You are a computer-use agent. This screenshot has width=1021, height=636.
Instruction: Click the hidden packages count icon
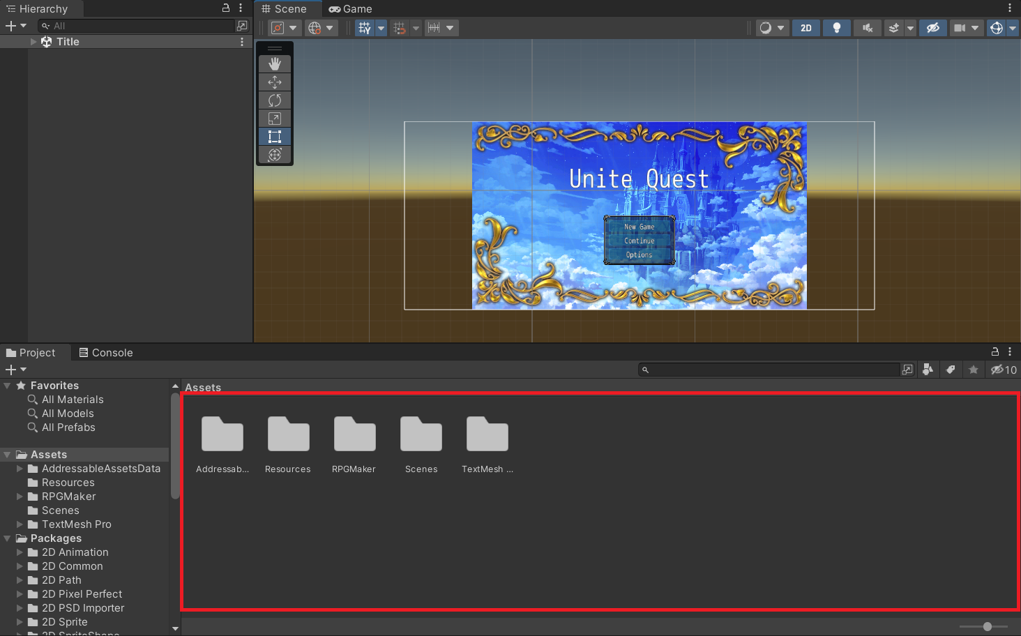coord(1004,370)
